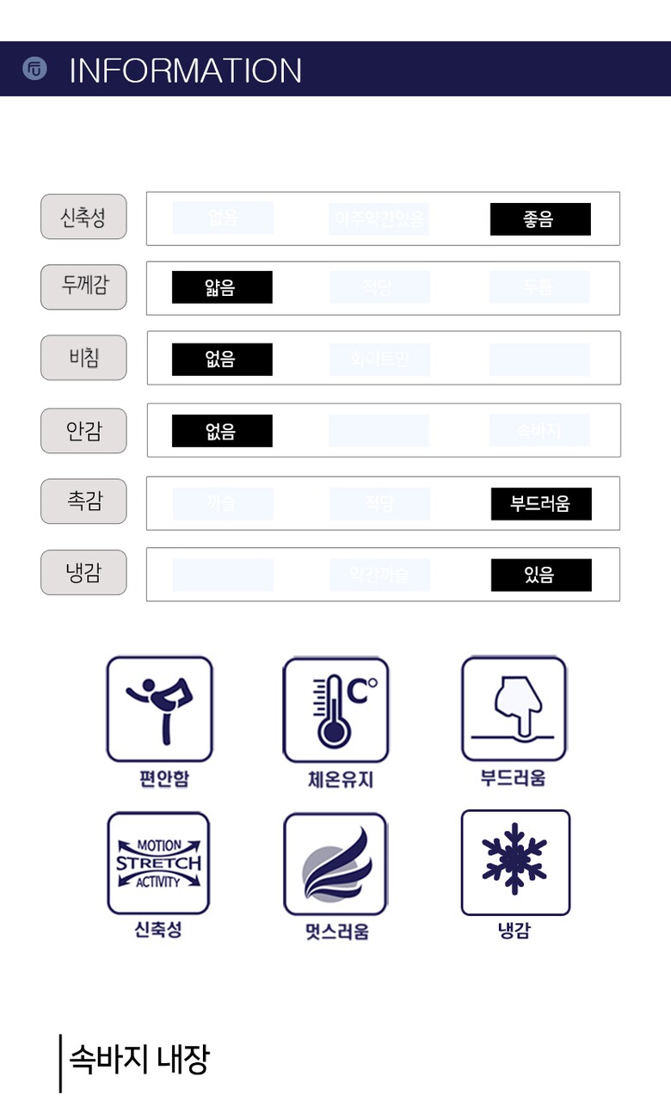The width and height of the screenshot is (671, 1101).
Task: Click the 냉감 snowflake icon
Action: (x=515, y=863)
